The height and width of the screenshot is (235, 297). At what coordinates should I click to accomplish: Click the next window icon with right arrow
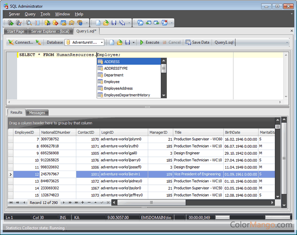[157, 23]
